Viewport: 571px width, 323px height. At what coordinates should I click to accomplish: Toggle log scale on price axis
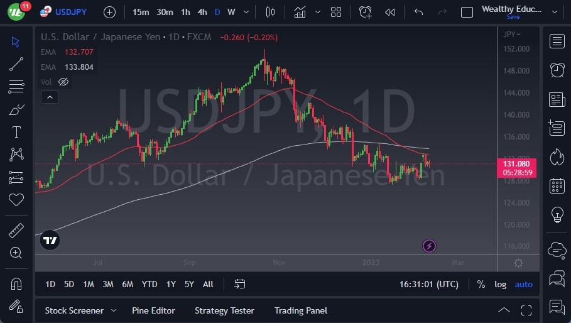pos(500,284)
